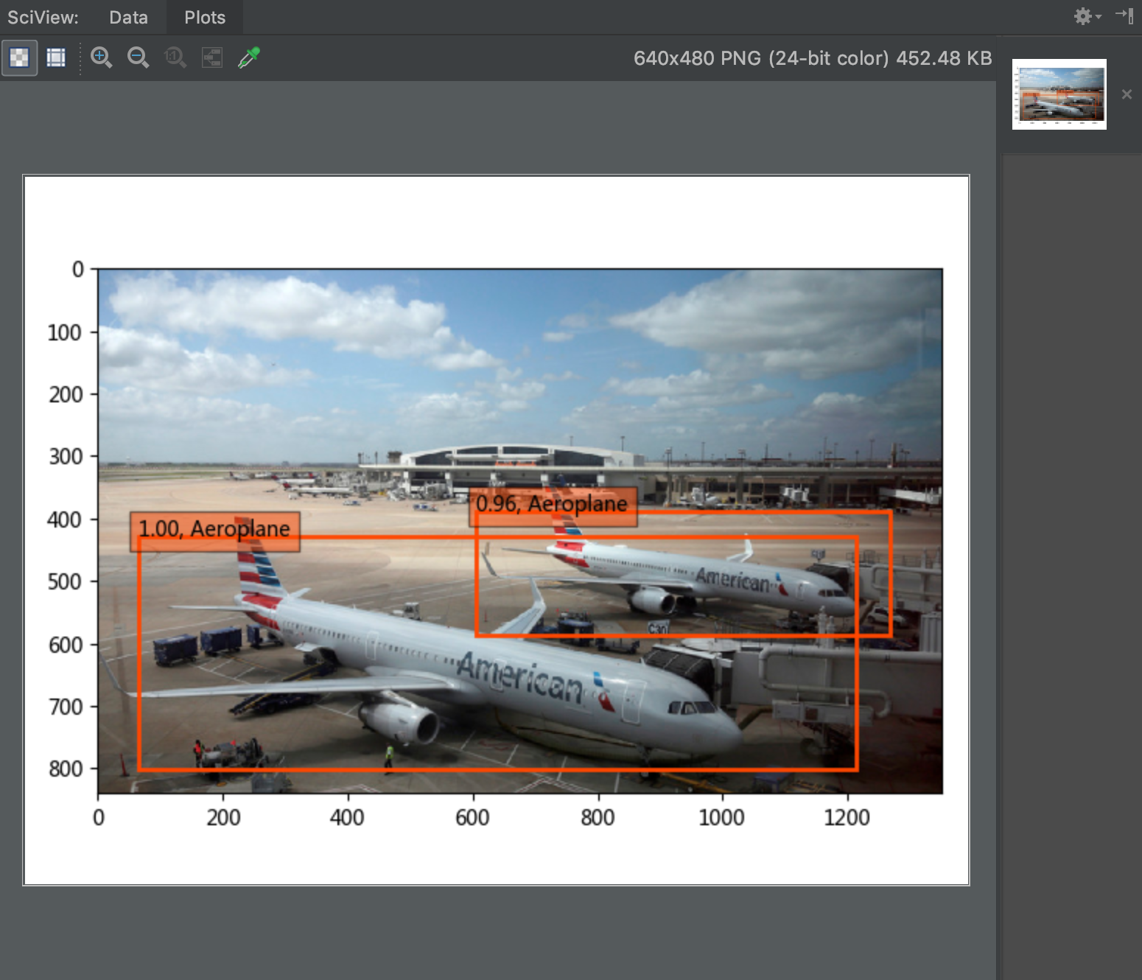
Task: Select the Plots tab
Action: [205, 17]
